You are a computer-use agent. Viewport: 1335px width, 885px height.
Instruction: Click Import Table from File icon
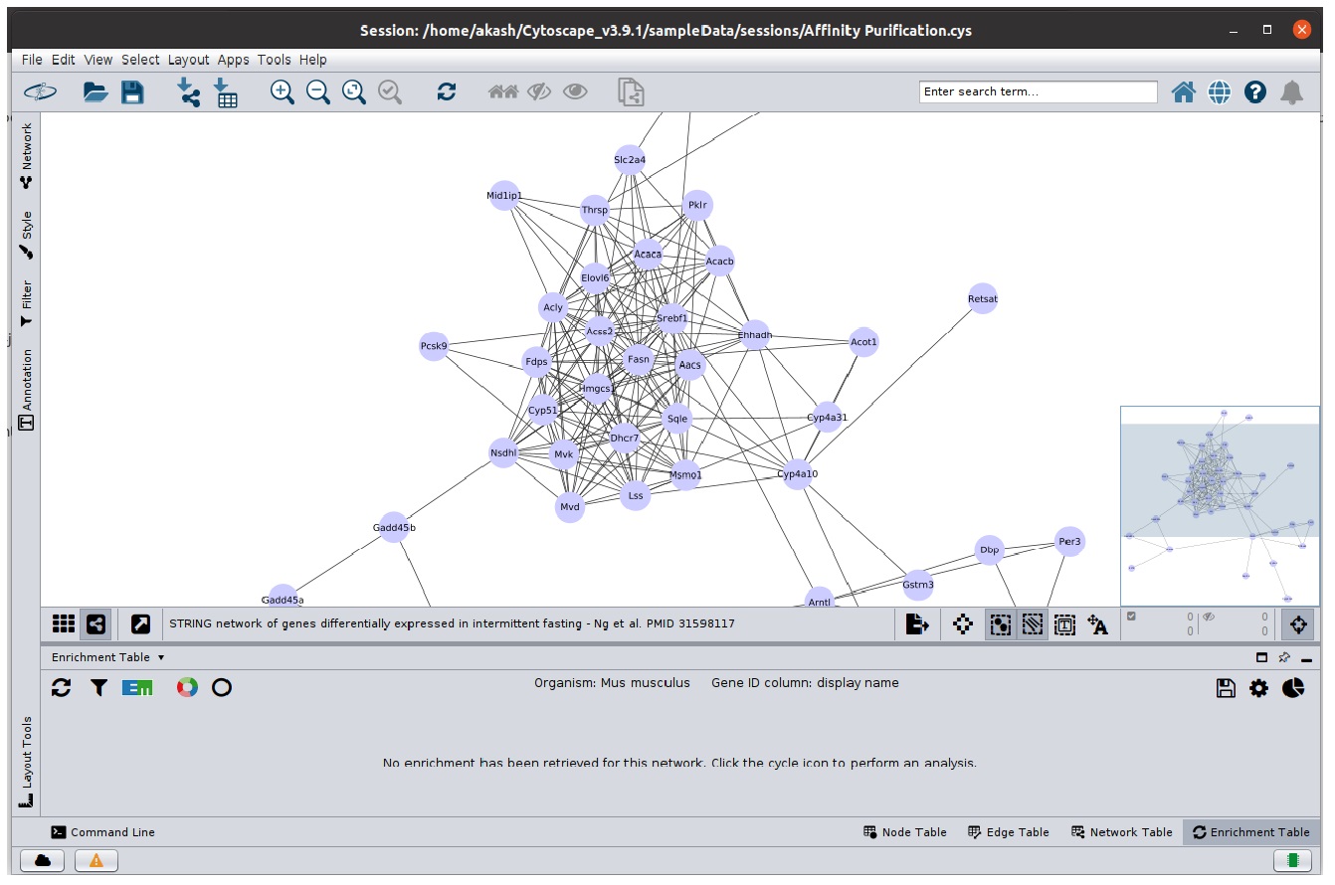pos(226,92)
